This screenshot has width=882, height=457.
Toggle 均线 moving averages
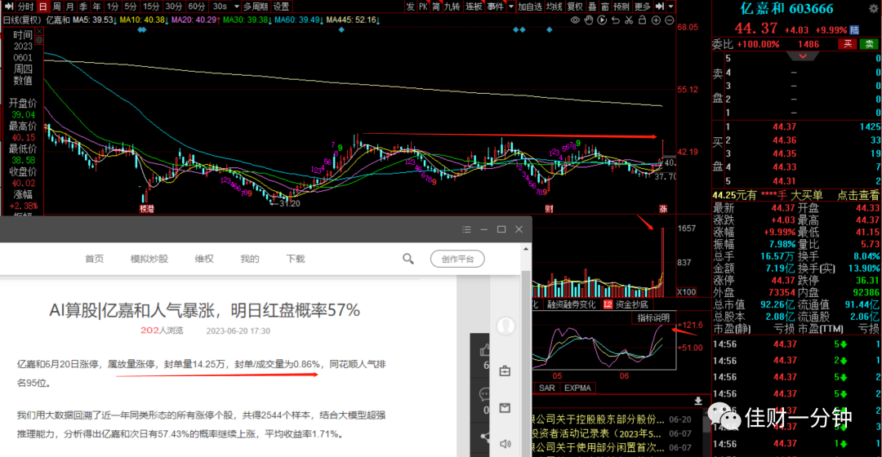554,7
